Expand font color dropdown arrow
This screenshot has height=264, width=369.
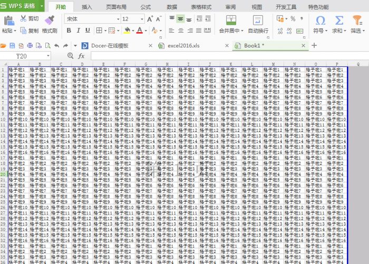[146, 31]
